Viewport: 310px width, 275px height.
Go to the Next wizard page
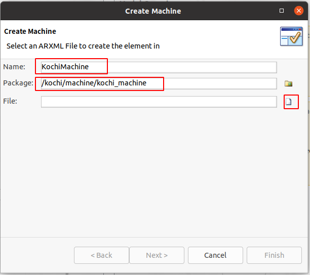tap(157, 255)
